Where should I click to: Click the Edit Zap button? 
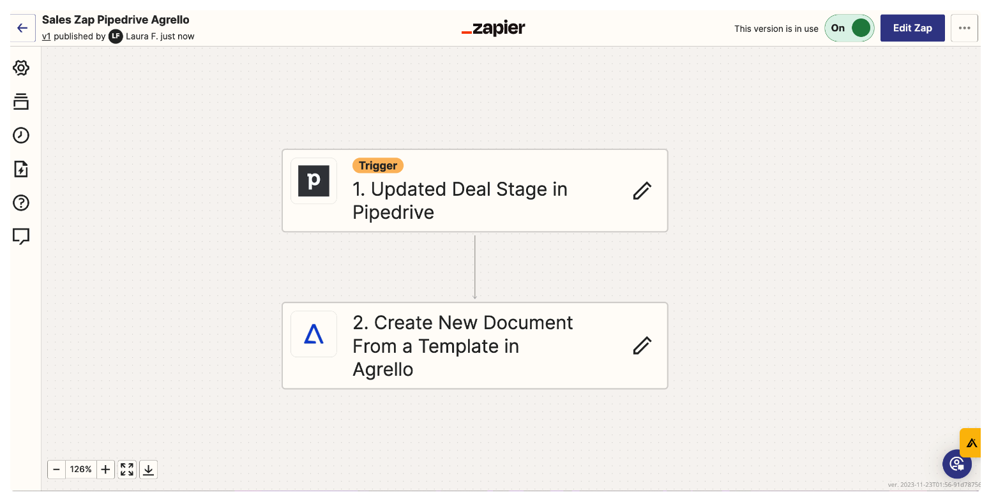pos(912,28)
